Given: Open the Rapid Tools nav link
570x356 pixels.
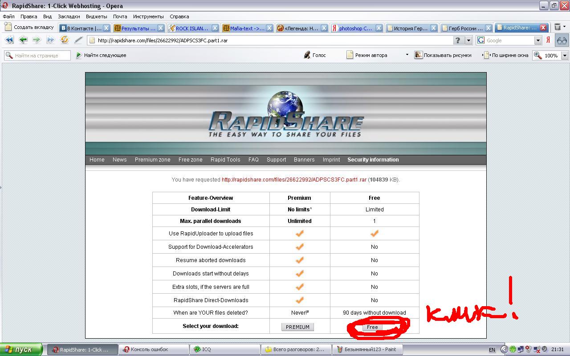Looking at the screenshot, I should [x=225, y=160].
